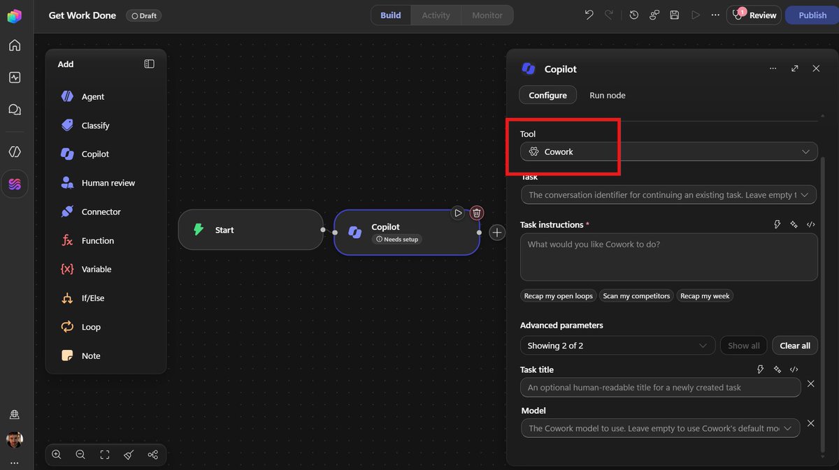The height and width of the screenshot is (470, 839).
Task: Click the lightning icon beside Task instructions
Action: [777, 224]
